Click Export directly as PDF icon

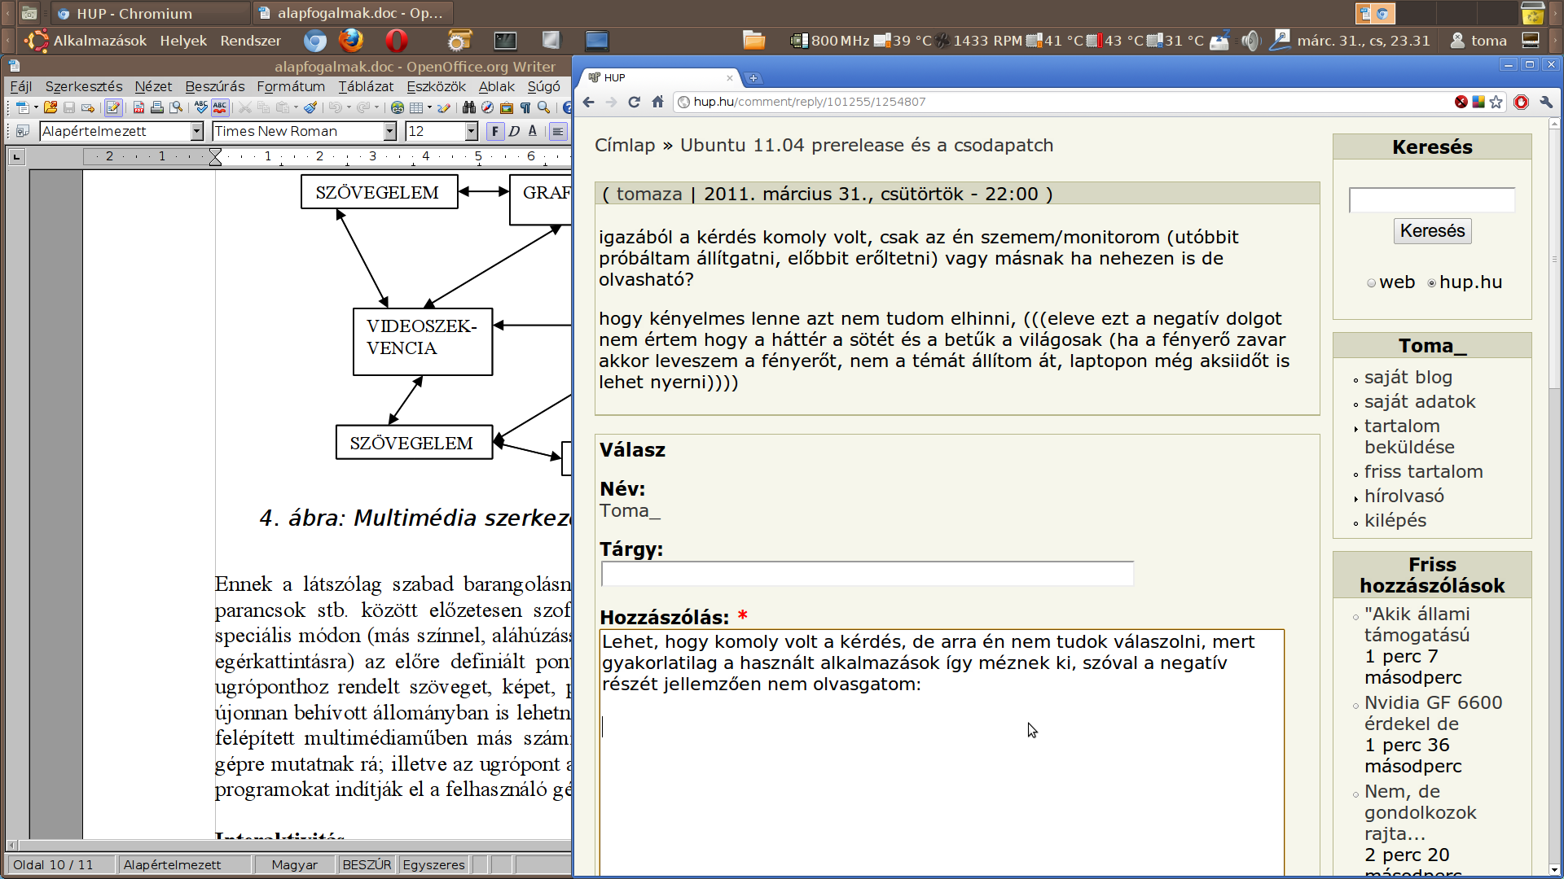coord(138,107)
